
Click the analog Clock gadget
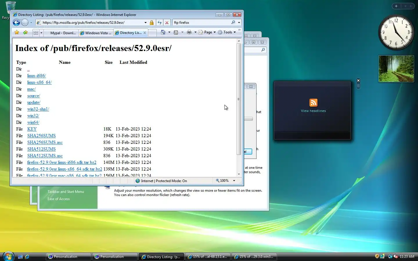(396, 32)
